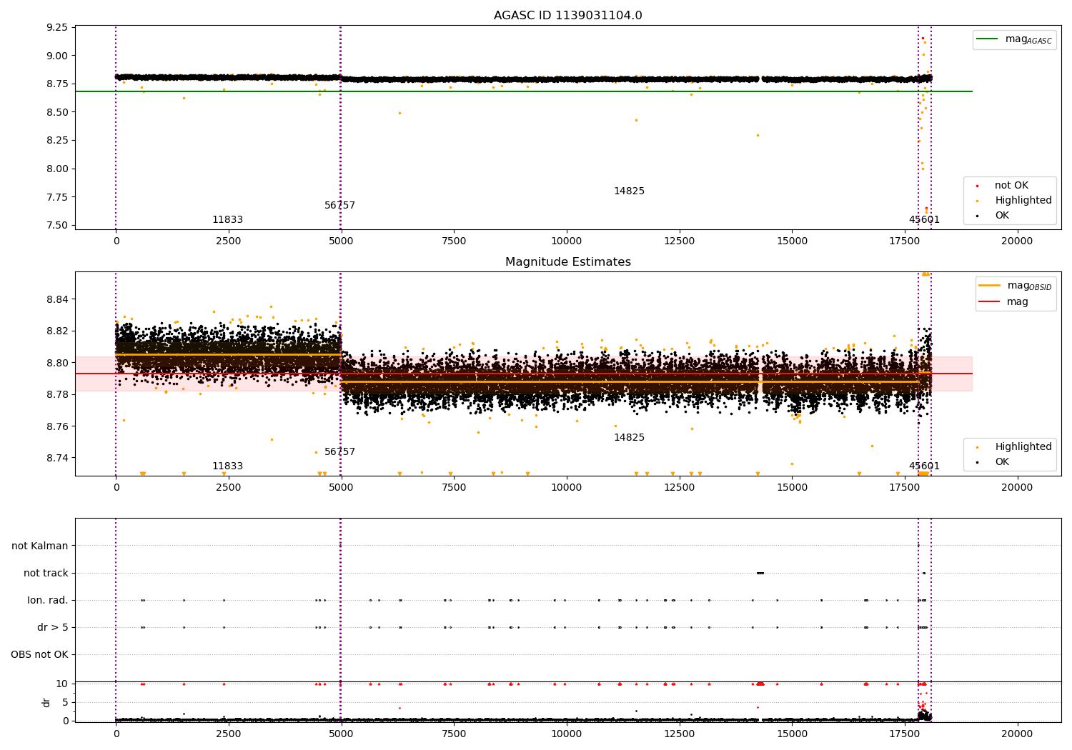Click the 'dr > 5' y-axis label
Viewport: 1072px width, 750px height.
53,628
